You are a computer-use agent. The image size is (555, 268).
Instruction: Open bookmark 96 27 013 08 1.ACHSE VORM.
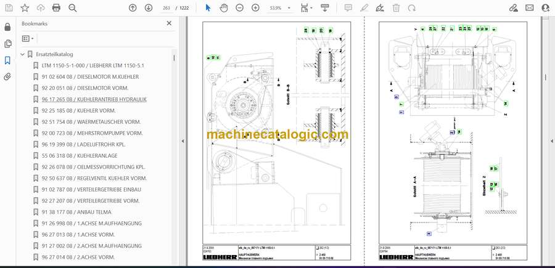point(78,234)
